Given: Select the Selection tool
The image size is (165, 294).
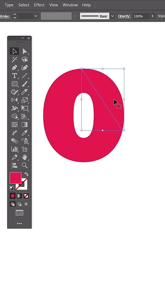Looking at the screenshot, I should 14,51.
